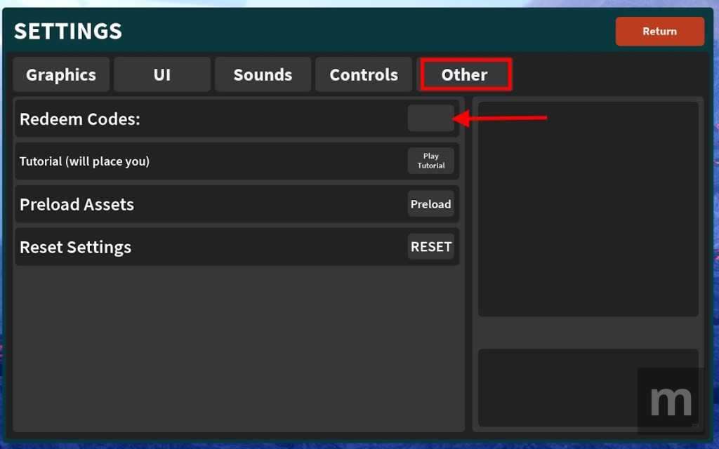Image resolution: width=719 pixels, height=449 pixels.
Task: Click the orange Return button
Action: (659, 32)
